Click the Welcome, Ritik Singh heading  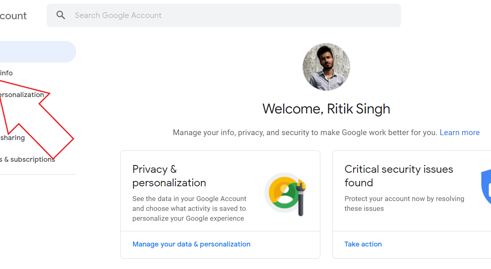(326, 109)
